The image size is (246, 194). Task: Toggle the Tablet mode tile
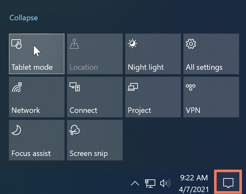(36, 54)
